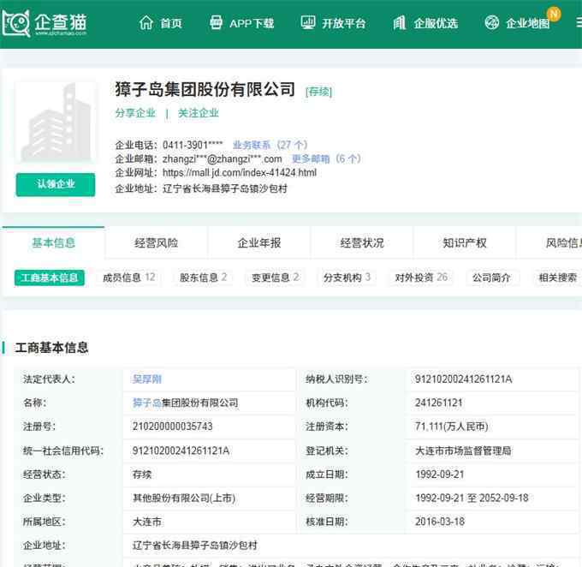Screen dimensions: 582x567
Task: Open 首页 in the top navigation
Action: [x=171, y=23]
